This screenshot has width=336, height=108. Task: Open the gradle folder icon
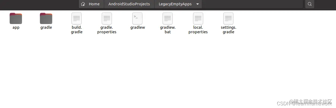46,18
